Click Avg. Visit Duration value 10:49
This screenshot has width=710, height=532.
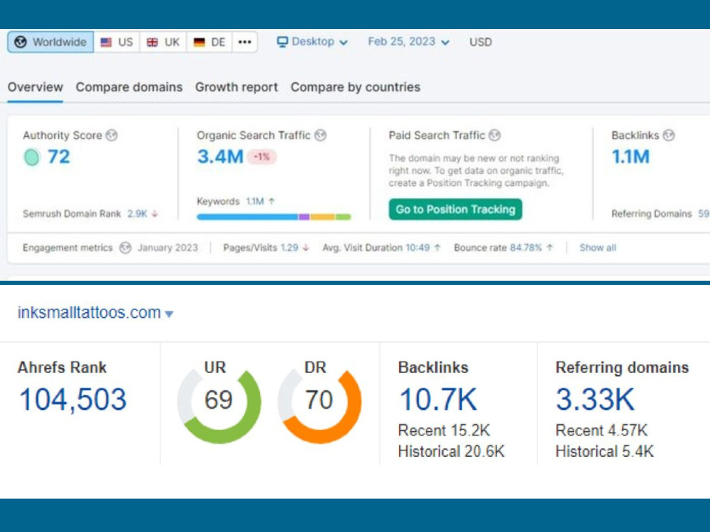point(417,248)
